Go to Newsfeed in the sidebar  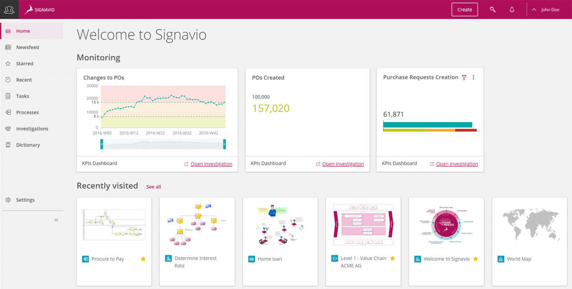coord(27,47)
